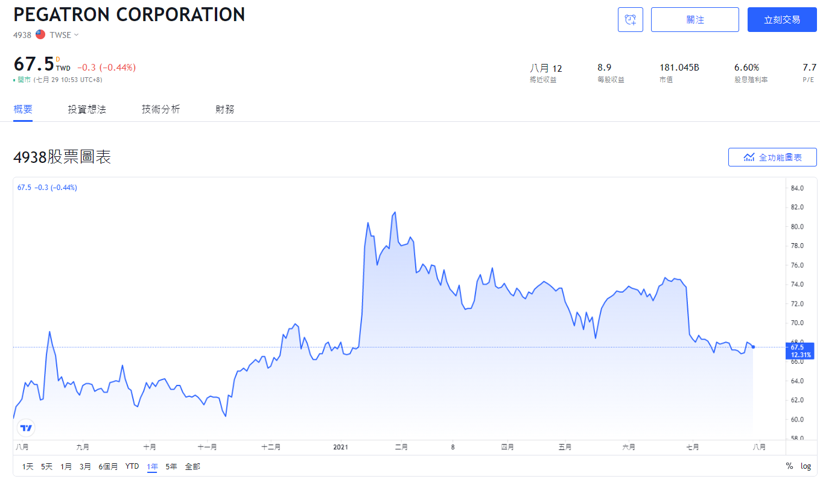The height and width of the screenshot is (482, 820).
Task: Click the 八月 12 upcoming earnings date
Action: click(x=545, y=68)
